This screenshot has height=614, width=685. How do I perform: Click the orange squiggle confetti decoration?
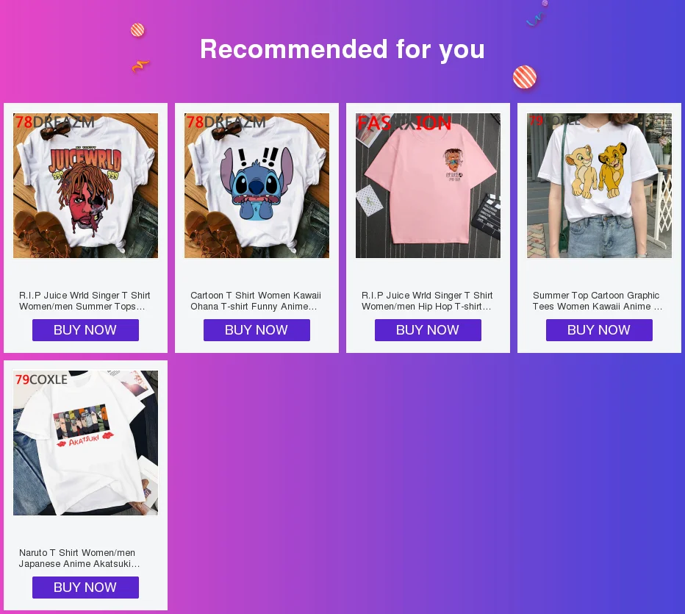pyautogui.click(x=140, y=66)
